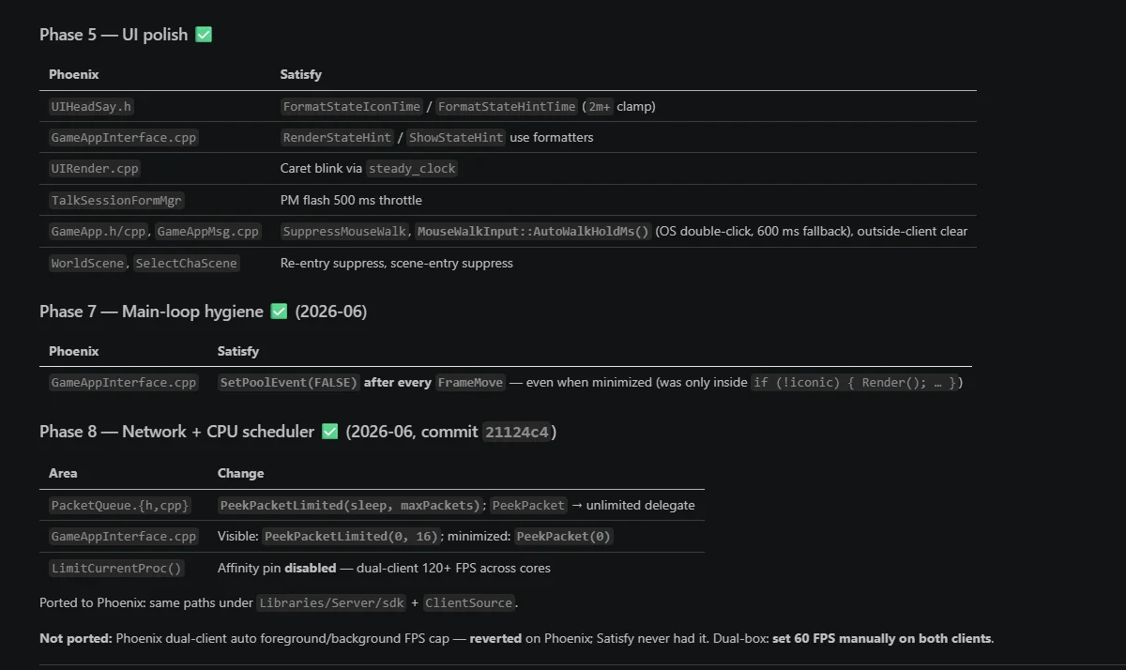
Task: Select the TalkSessionFormMgr cell
Action: pos(117,200)
